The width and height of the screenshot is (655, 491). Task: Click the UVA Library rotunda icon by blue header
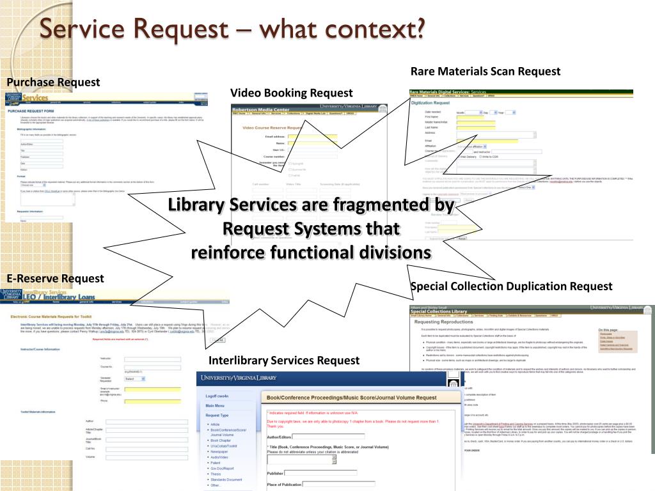(x=454, y=384)
